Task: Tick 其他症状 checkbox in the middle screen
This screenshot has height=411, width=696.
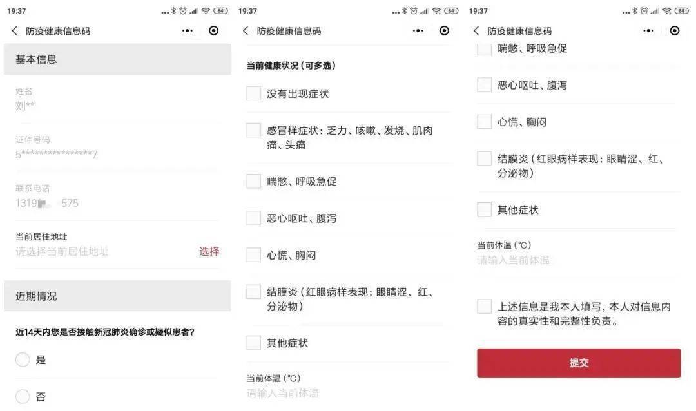Action: tap(254, 343)
